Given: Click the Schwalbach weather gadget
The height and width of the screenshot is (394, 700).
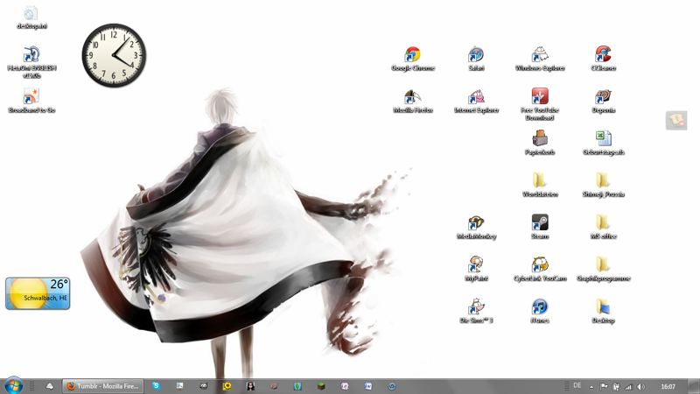Looking at the screenshot, I should pos(38,294).
